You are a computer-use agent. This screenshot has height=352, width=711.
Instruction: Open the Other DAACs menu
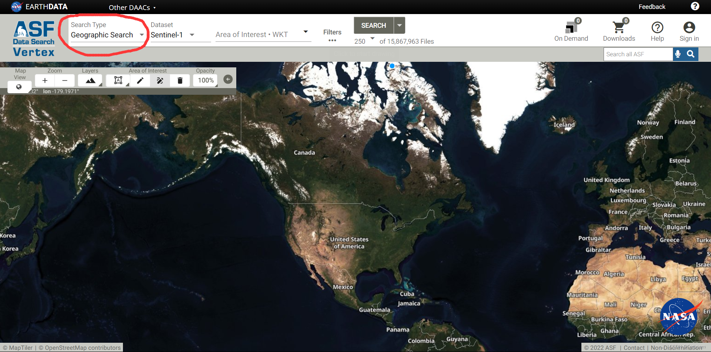tap(132, 7)
